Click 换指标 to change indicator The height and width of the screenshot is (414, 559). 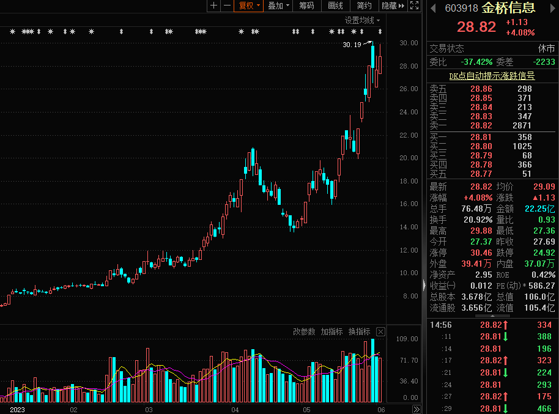(x=359, y=332)
